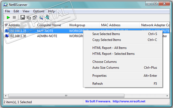Open the http://www.nirsoft.net link
The height and width of the screenshot is (108, 173).
(129, 101)
